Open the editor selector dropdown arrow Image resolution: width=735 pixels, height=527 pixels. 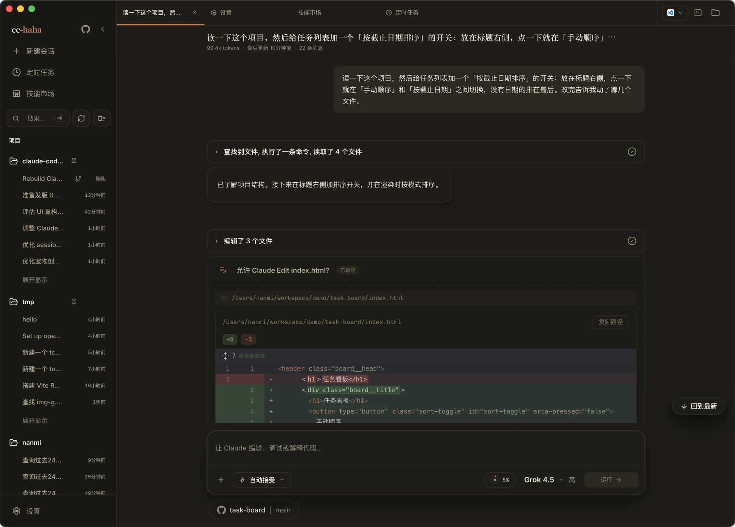680,12
